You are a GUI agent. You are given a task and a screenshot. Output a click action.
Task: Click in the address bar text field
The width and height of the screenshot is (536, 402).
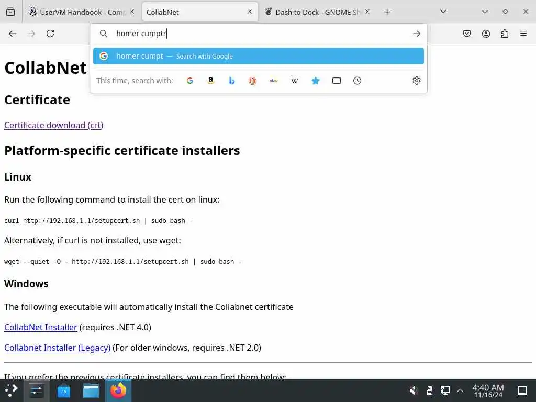(260, 33)
